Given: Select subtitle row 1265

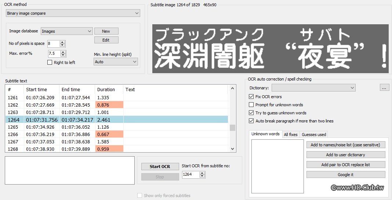Looking at the screenshot, I should tap(116, 127).
